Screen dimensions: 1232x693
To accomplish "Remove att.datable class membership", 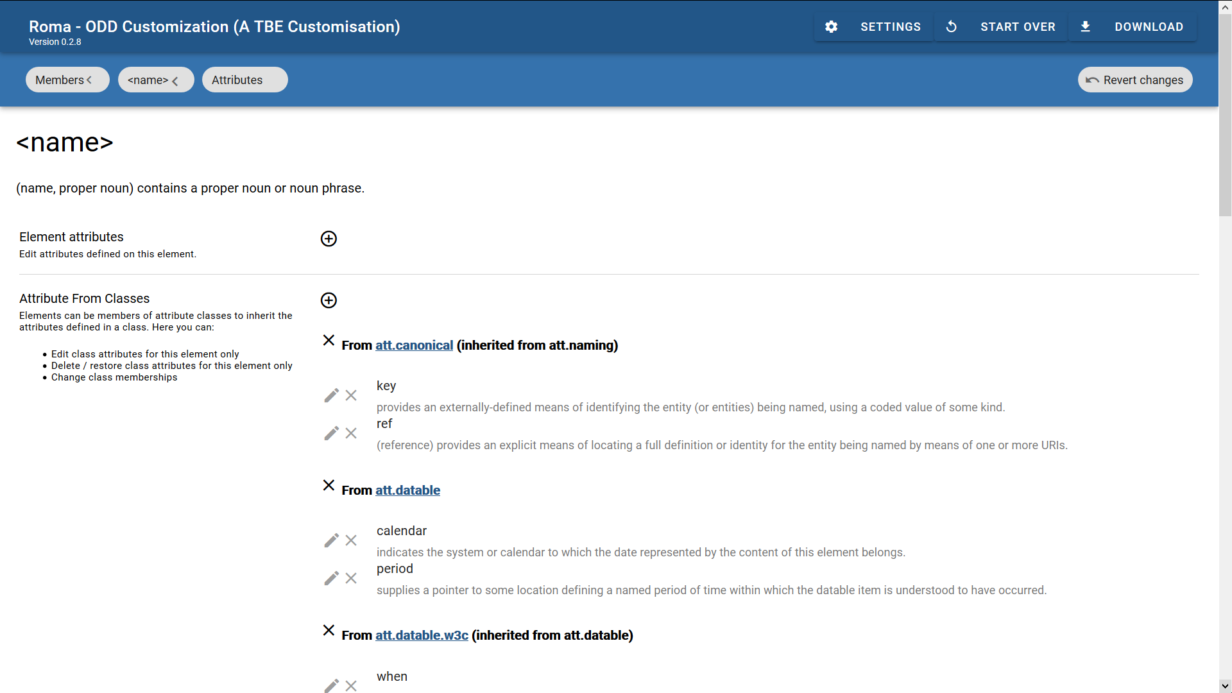I will [329, 485].
